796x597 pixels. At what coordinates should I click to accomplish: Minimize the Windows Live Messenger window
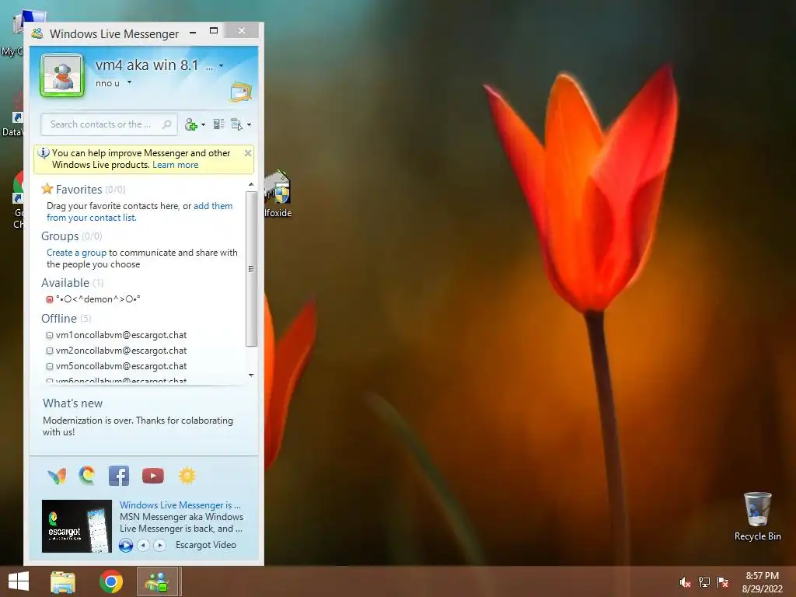pos(193,33)
